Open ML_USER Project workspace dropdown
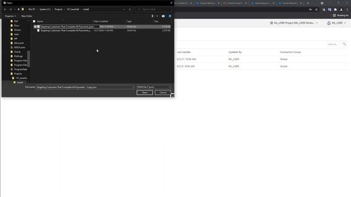 [x=294, y=23]
